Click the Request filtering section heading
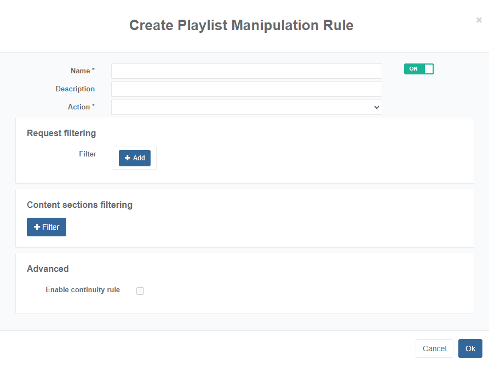 (x=61, y=133)
